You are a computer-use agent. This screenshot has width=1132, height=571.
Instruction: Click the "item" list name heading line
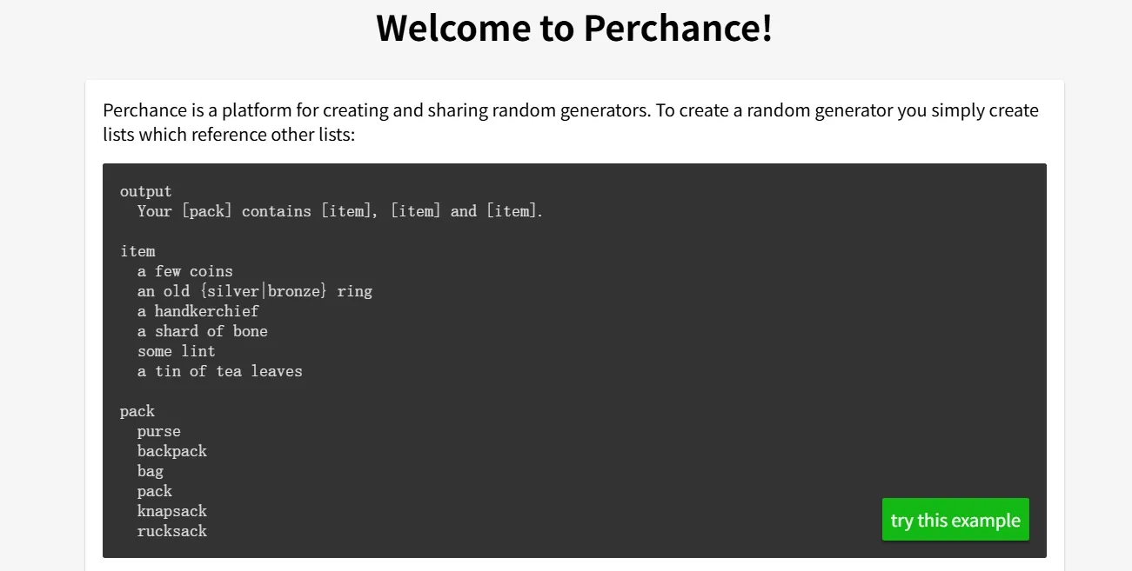click(x=137, y=251)
